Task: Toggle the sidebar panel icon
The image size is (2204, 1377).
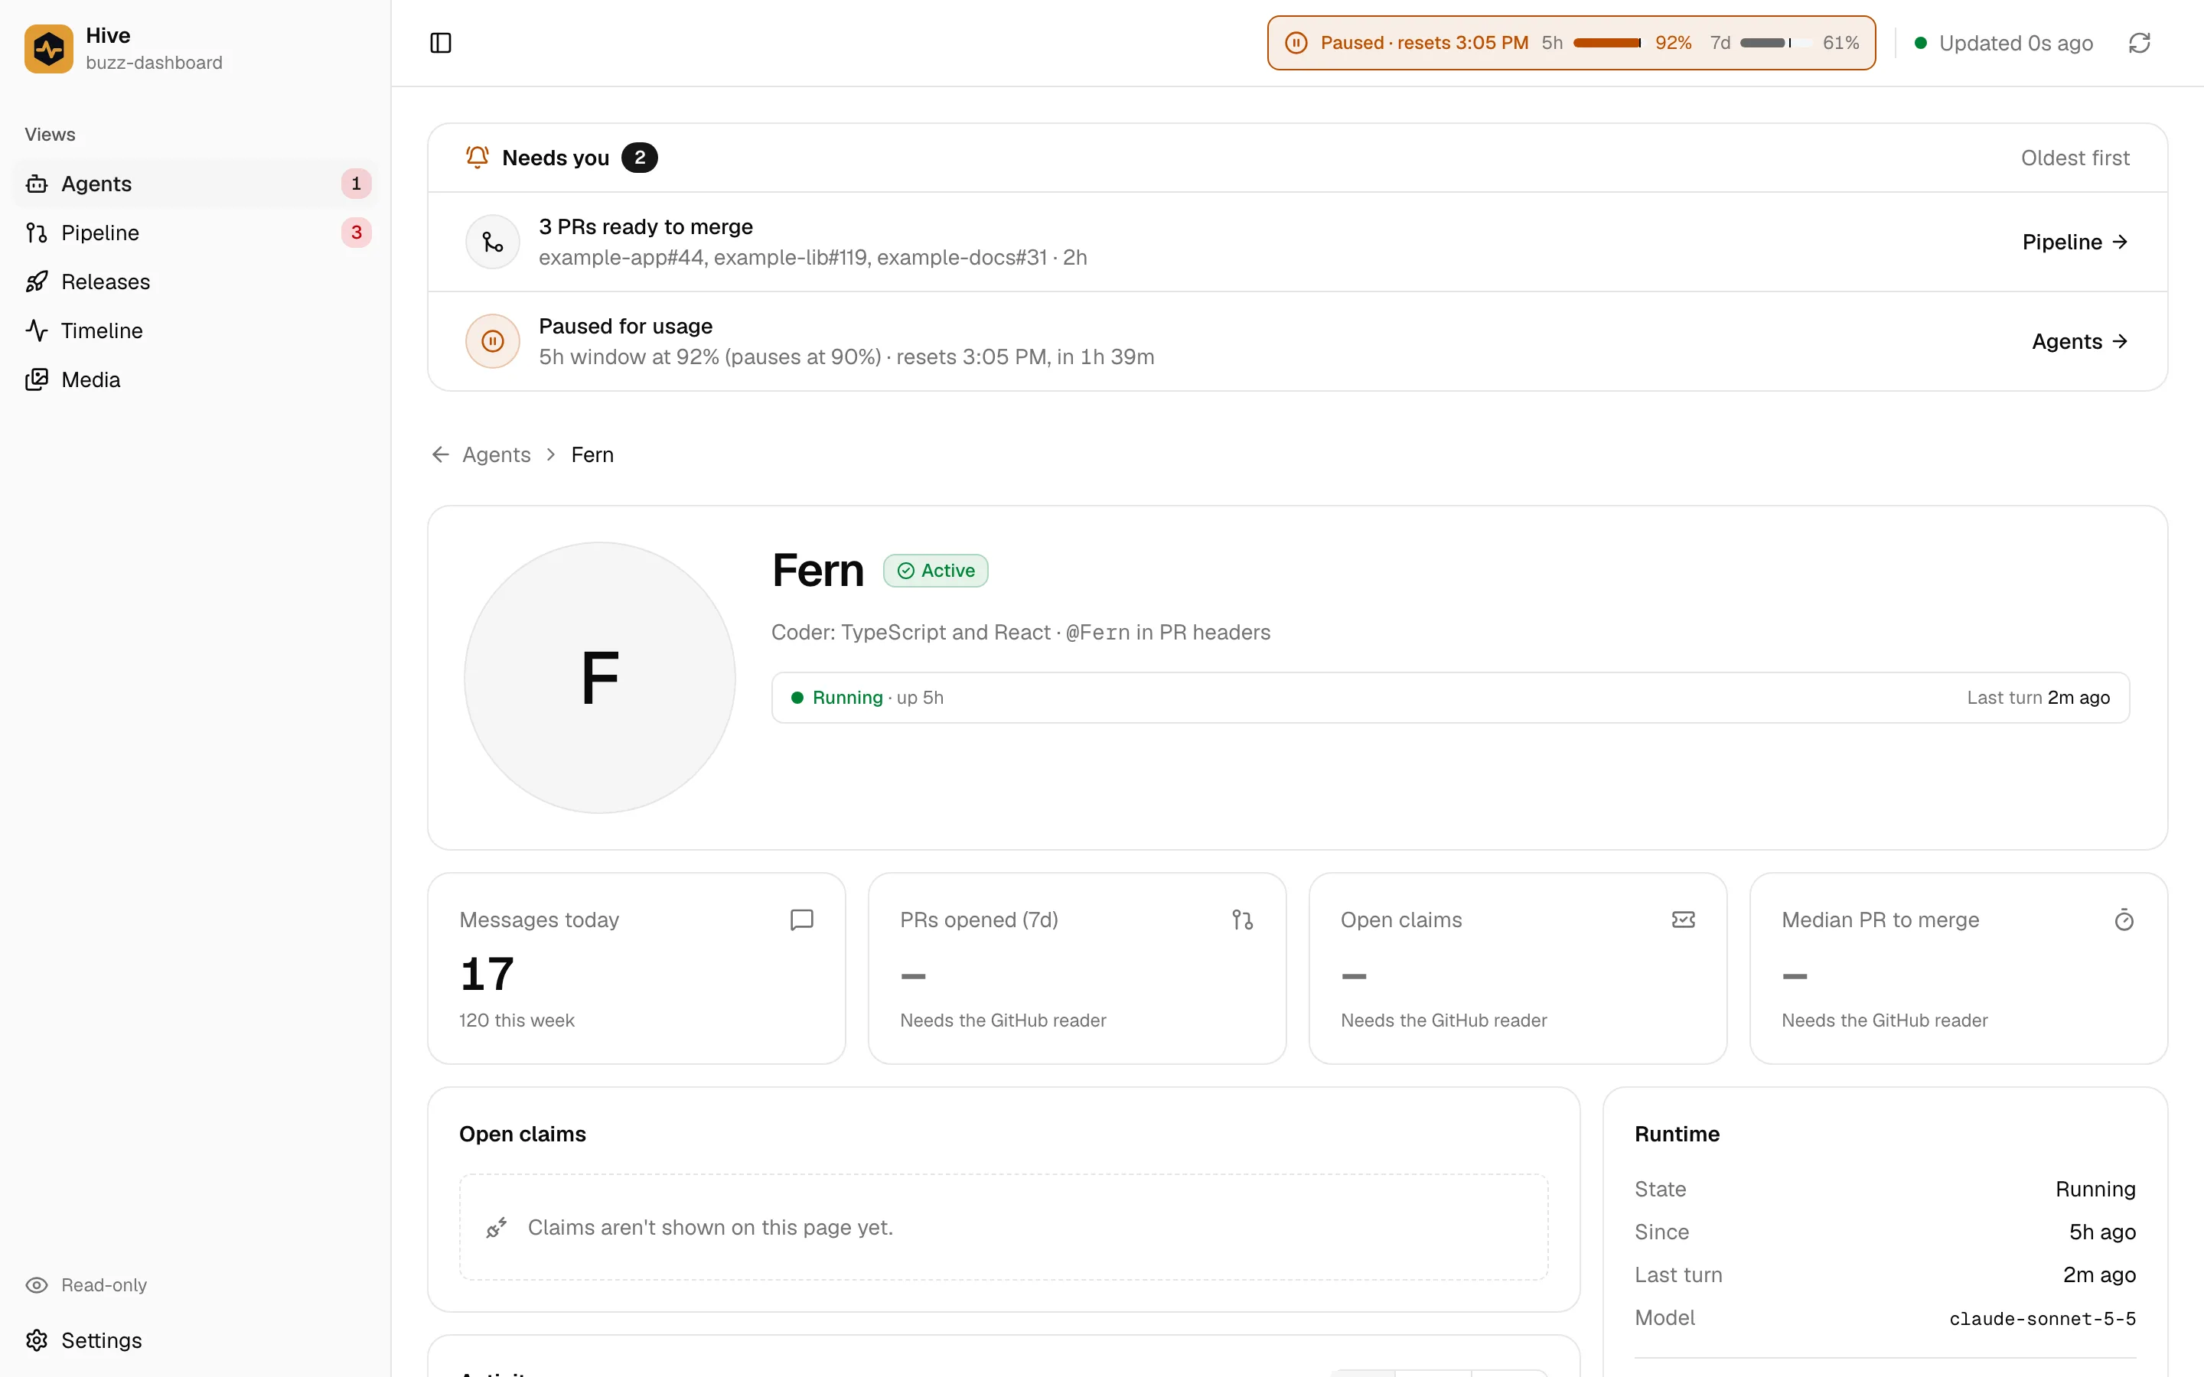Action: [441, 43]
